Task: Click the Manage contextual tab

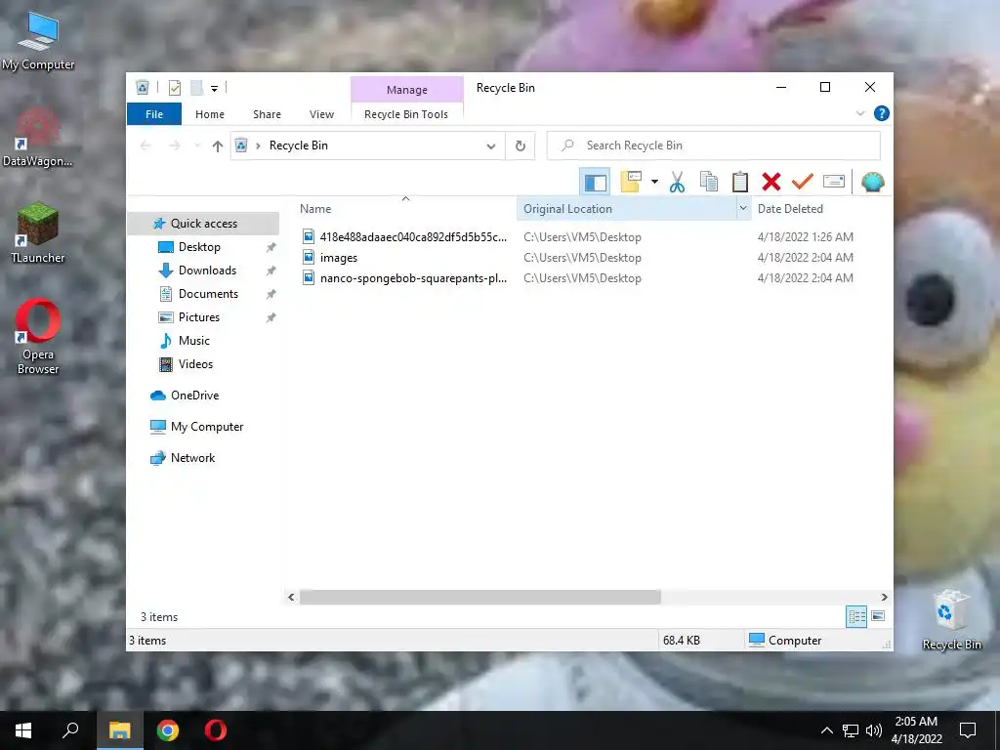Action: point(407,90)
